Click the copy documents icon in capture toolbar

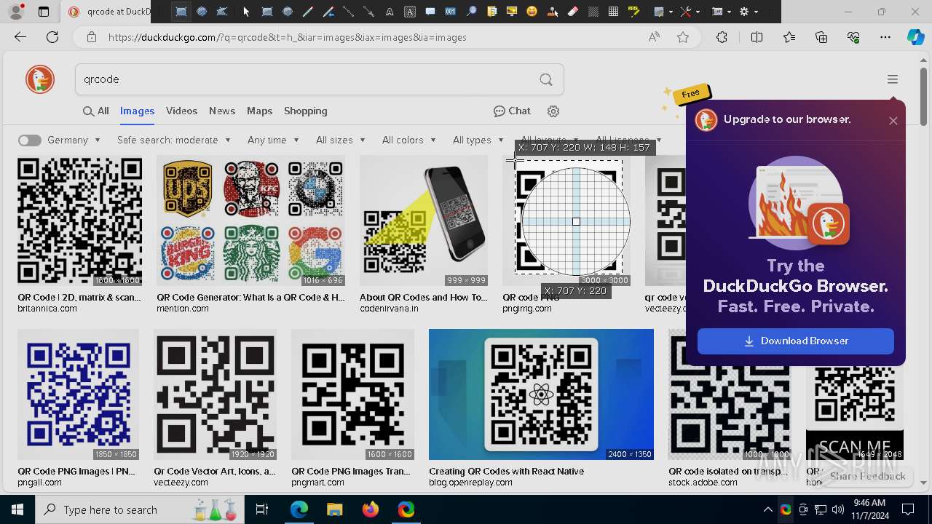(x=491, y=12)
